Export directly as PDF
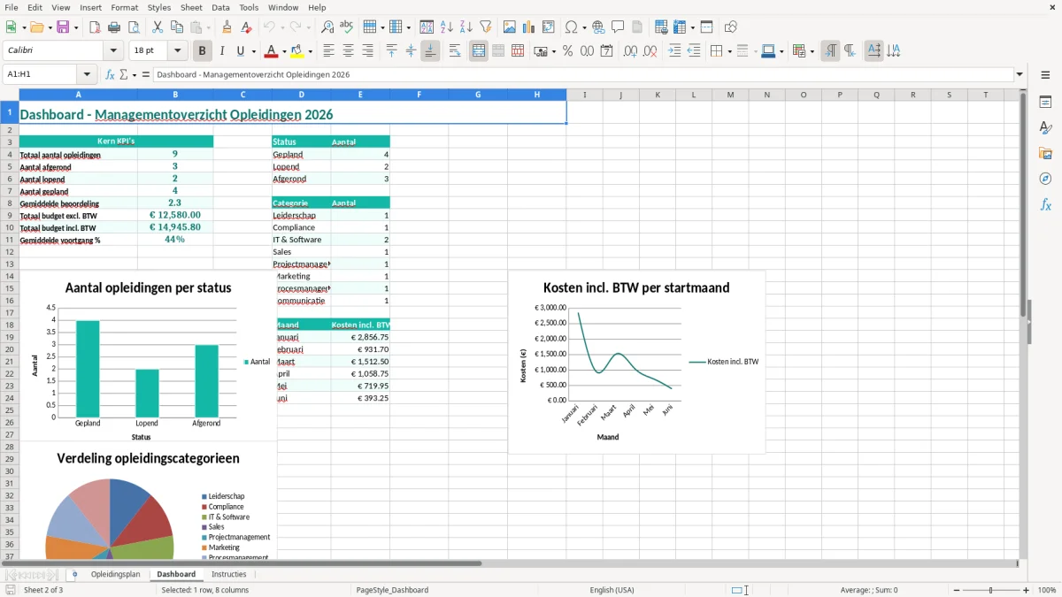 [x=95, y=27]
